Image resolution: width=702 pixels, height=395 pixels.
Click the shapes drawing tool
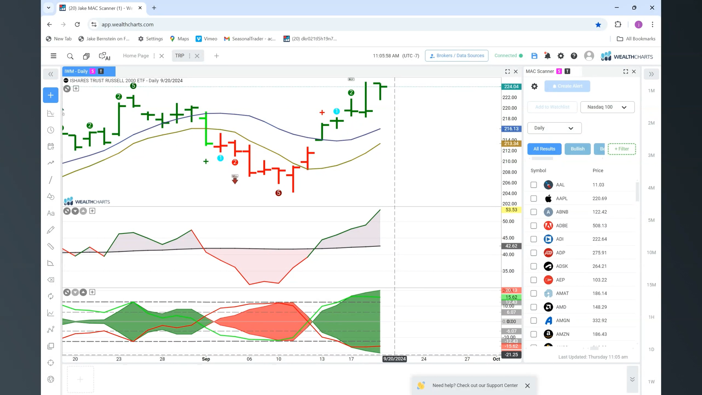pyautogui.click(x=51, y=196)
